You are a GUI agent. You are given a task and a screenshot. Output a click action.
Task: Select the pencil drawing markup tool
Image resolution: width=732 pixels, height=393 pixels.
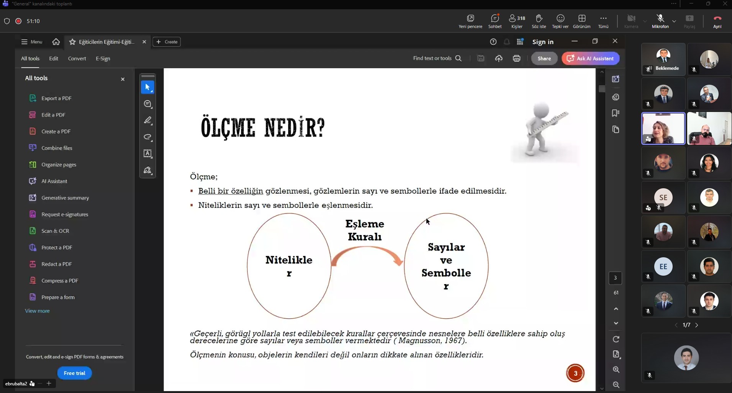tap(148, 120)
